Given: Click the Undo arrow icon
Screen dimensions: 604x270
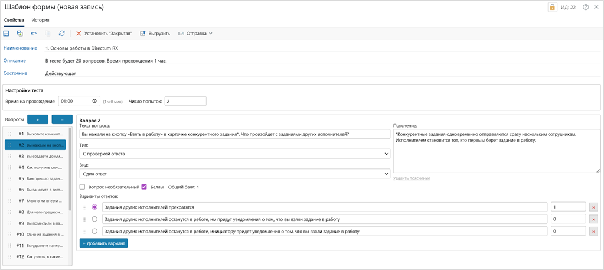Looking at the screenshot, I should coord(34,34).
